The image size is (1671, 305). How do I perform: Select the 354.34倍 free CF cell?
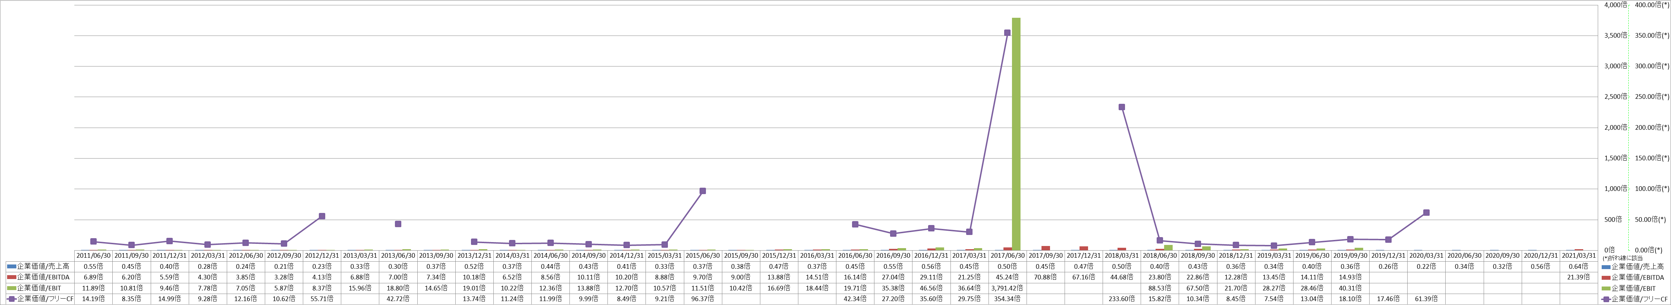[1007, 299]
